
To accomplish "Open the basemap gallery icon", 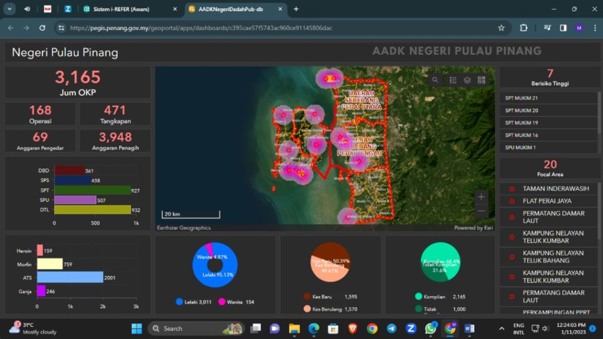I will pyautogui.click(x=482, y=80).
